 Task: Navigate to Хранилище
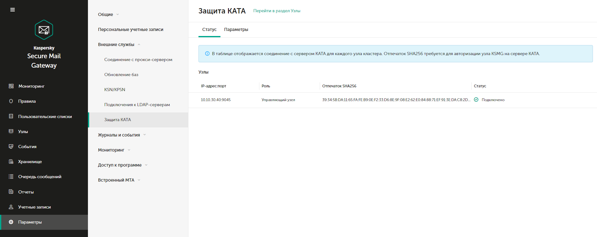pyautogui.click(x=30, y=162)
